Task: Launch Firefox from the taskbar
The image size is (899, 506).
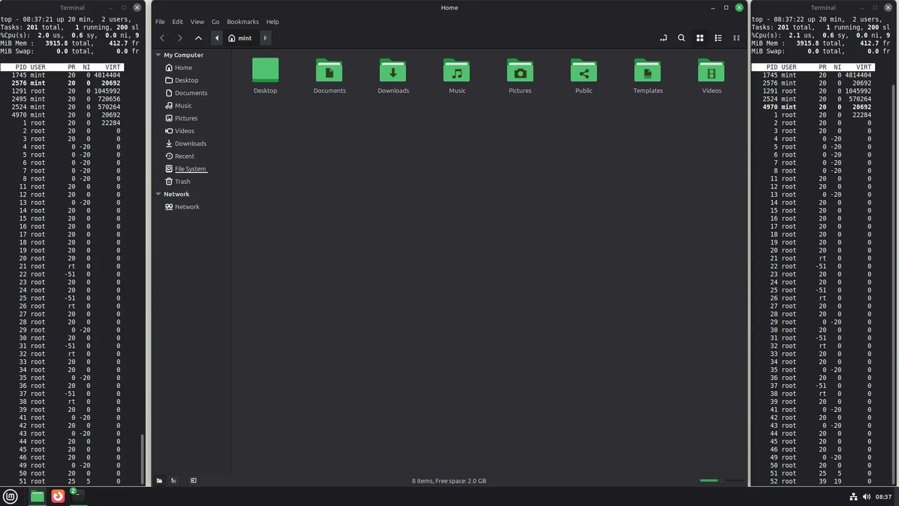Action: [58, 496]
